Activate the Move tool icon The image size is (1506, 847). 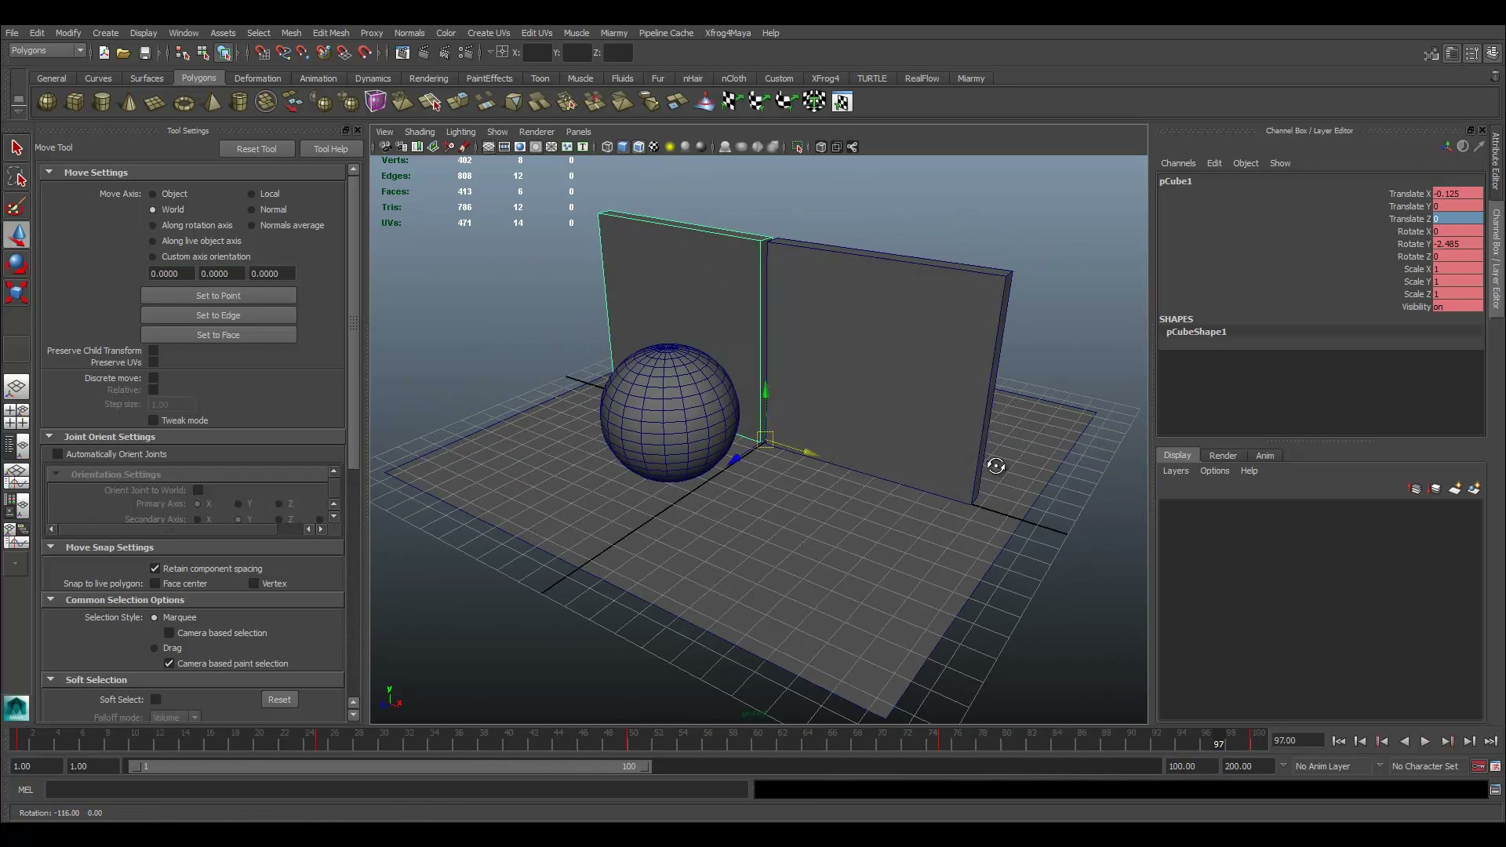pyautogui.click(x=16, y=234)
